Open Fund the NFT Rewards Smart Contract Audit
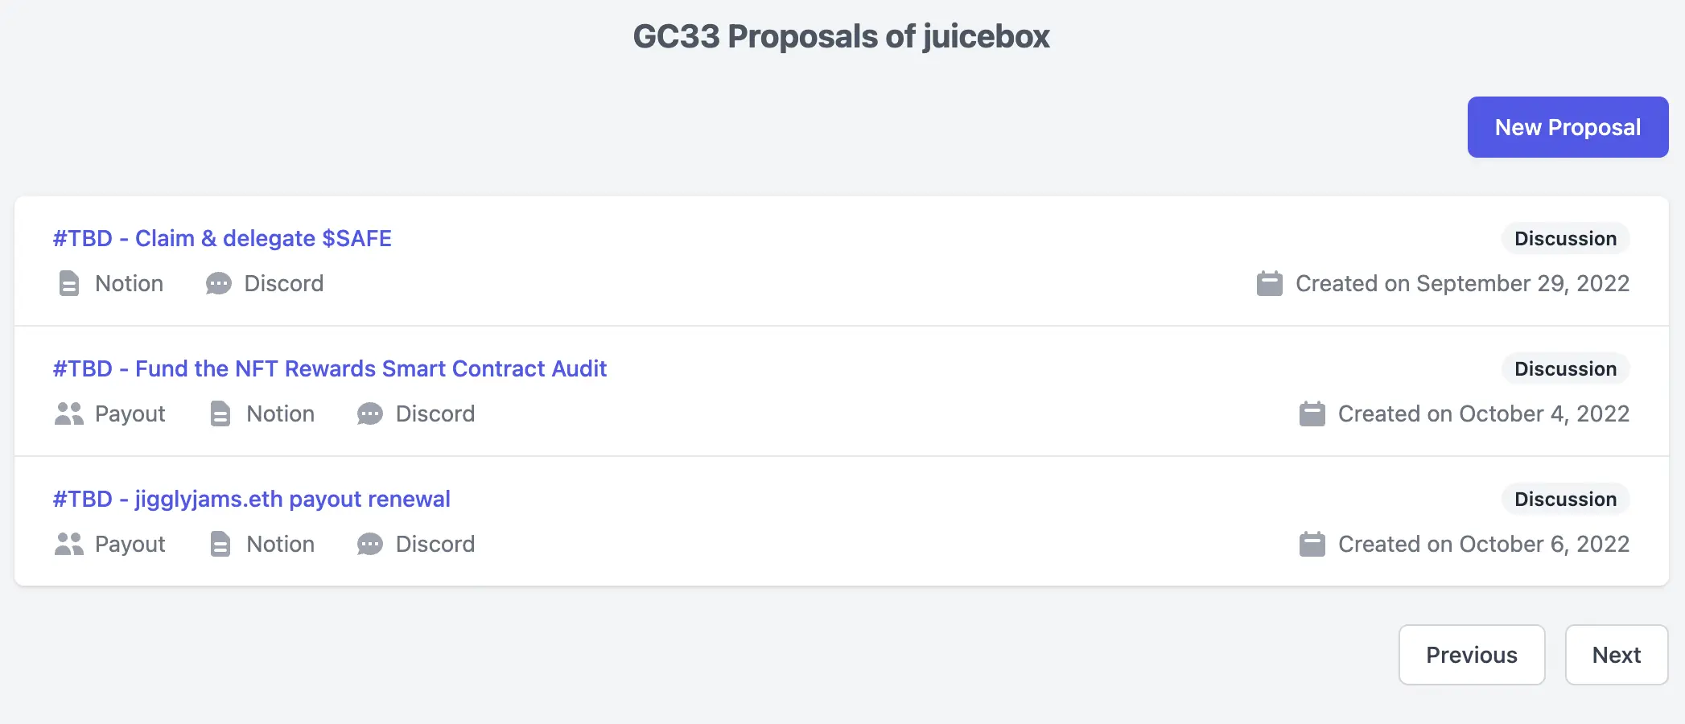The image size is (1685, 724). pyautogui.click(x=330, y=368)
